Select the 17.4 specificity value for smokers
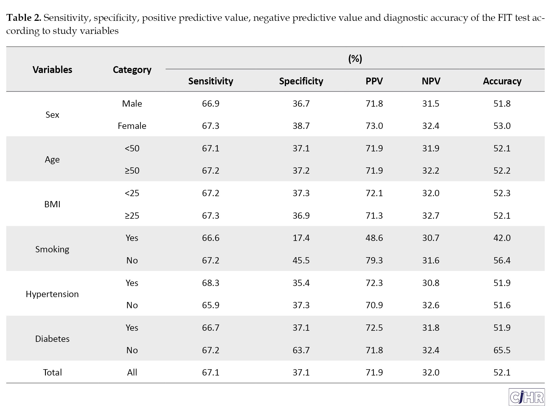This screenshot has width=557, height=410. (301, 238)
